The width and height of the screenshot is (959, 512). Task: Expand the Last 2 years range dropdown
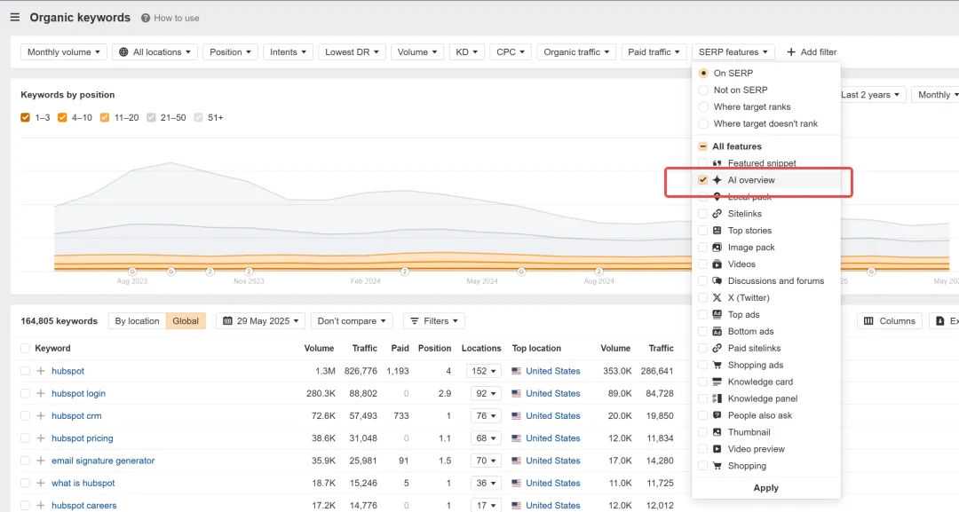pyautogui.click(x=869, y=95)
